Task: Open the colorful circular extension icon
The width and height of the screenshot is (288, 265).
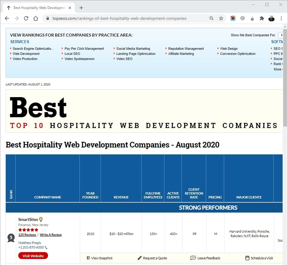Action: 233,18
